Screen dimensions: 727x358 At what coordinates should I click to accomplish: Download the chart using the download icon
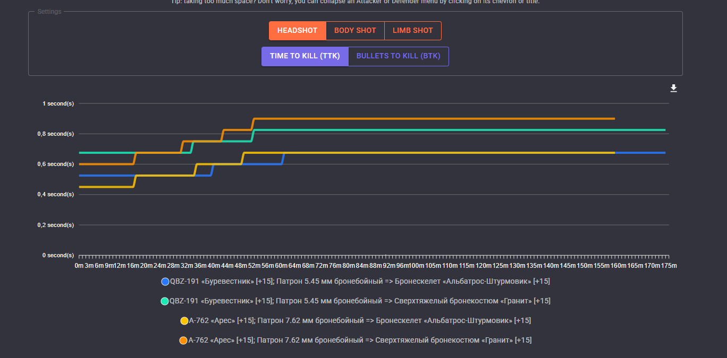(x=673, y=89)
